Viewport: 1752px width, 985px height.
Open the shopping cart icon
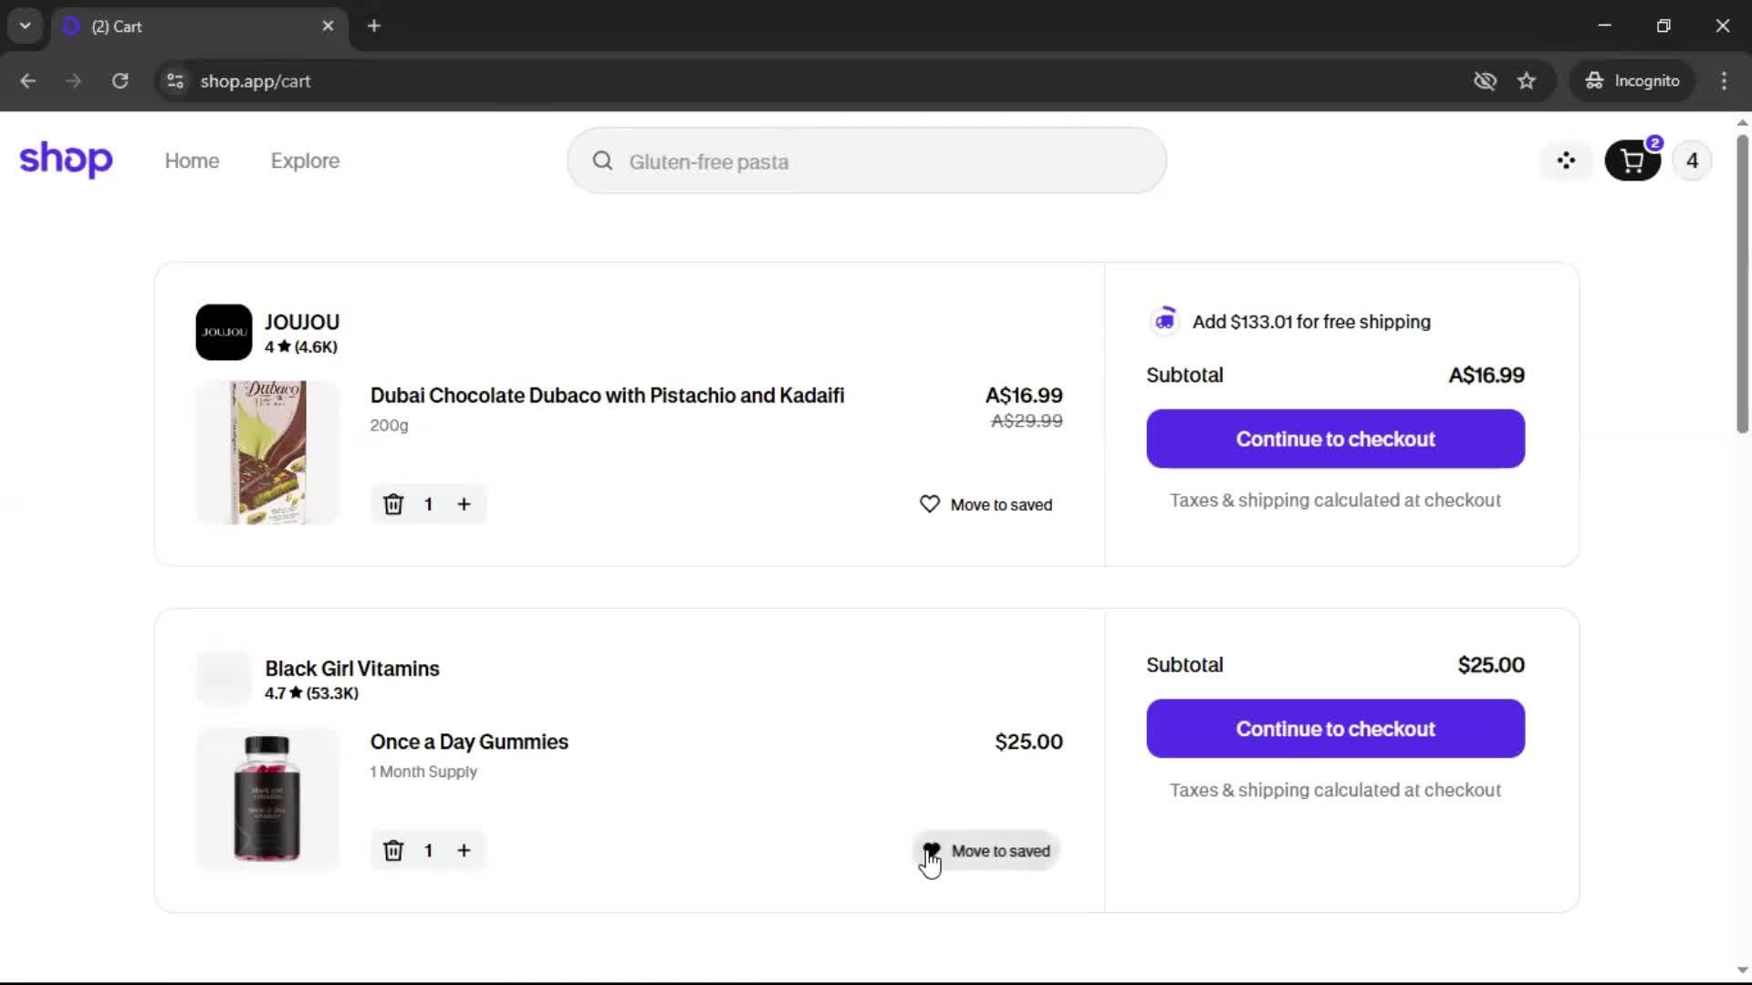[1632, 161]
